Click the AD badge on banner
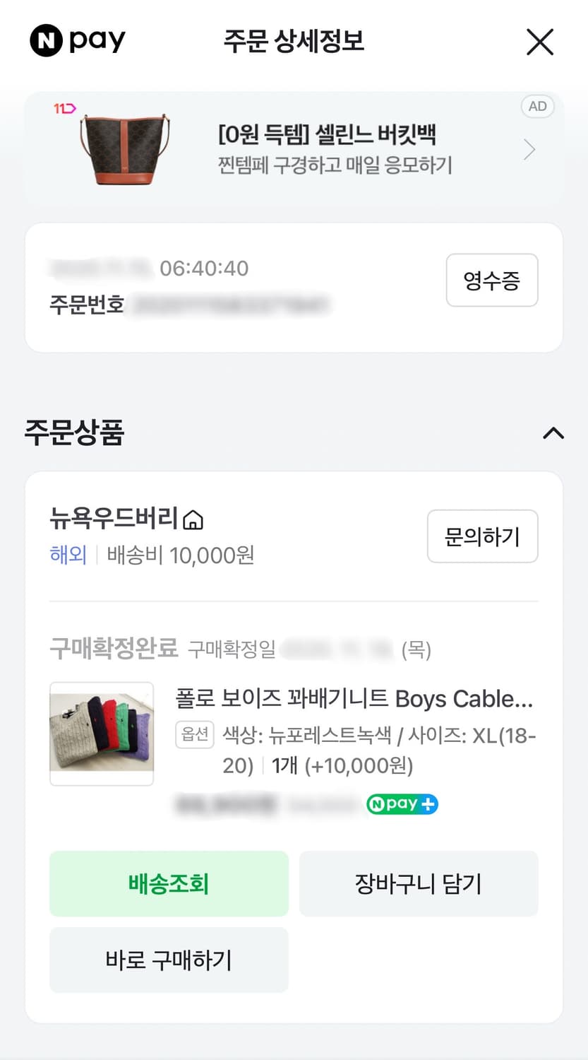The image size is (588, 1060). coord(537,107)
